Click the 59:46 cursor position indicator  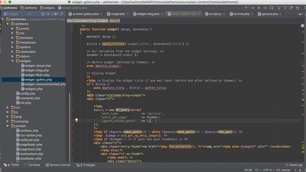(x=248, y=170)
